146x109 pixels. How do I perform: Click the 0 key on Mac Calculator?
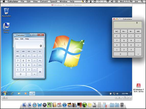click(120, 54)
